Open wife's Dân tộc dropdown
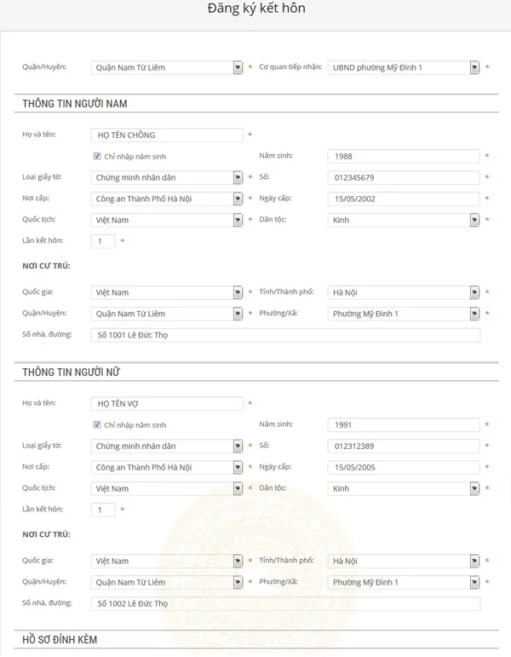The image size is (511, 657). [x=404, y=488]
